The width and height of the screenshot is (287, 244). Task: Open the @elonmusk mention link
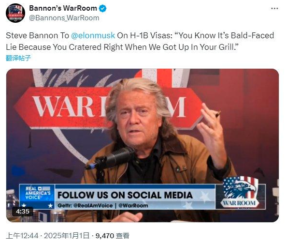click(x=93, y=35)
